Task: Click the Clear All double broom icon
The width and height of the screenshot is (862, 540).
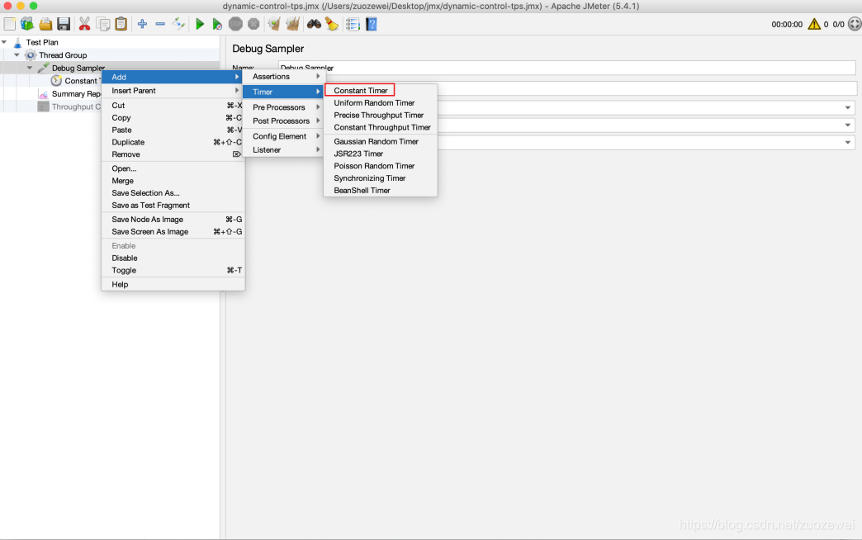Action: 292,24
